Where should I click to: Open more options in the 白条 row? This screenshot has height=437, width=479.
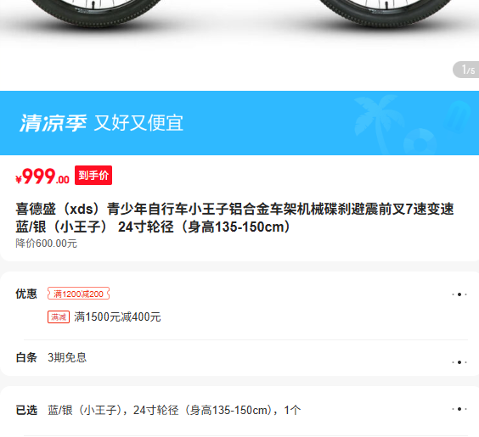pyautogui.click(x=459, y=362)
